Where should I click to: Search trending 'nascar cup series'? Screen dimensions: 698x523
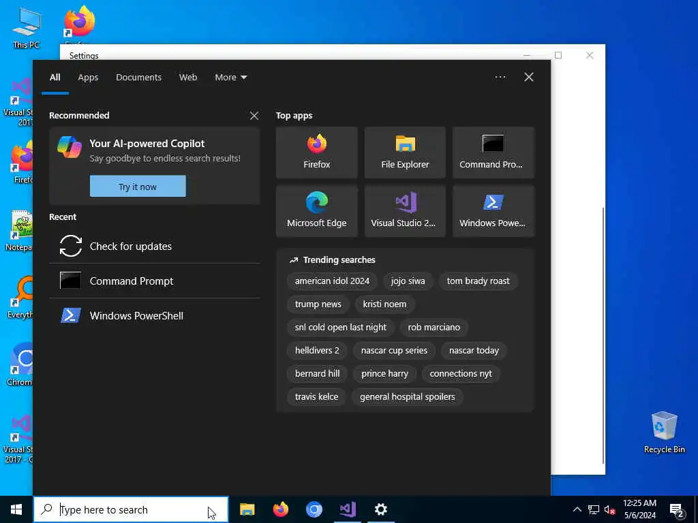(394, 351)
